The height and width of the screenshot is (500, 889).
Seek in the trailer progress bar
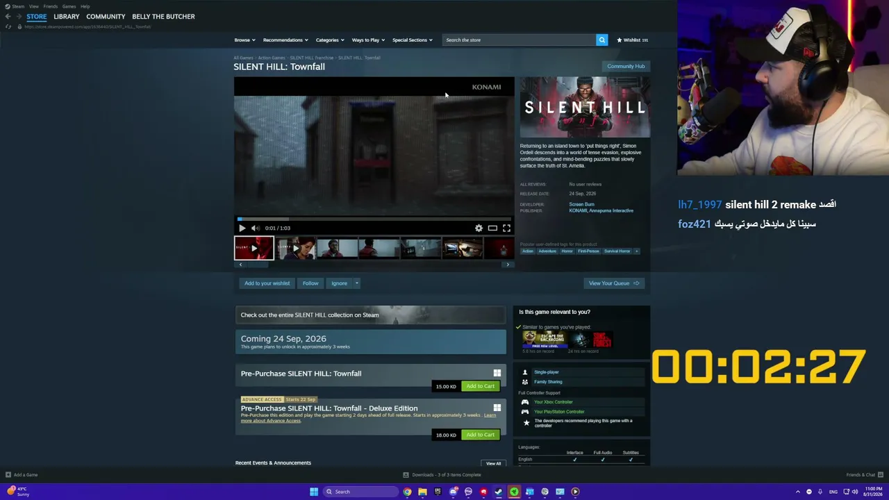pos(374,219)
